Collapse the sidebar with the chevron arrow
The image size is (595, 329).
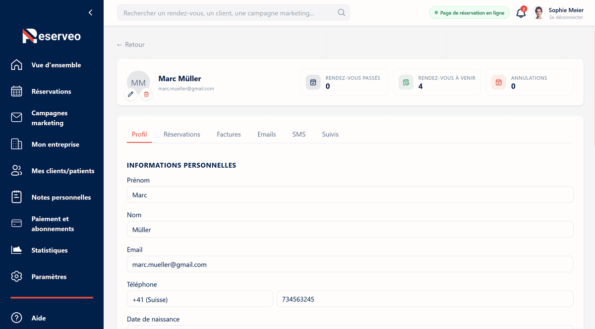click(x=90, y=13)
